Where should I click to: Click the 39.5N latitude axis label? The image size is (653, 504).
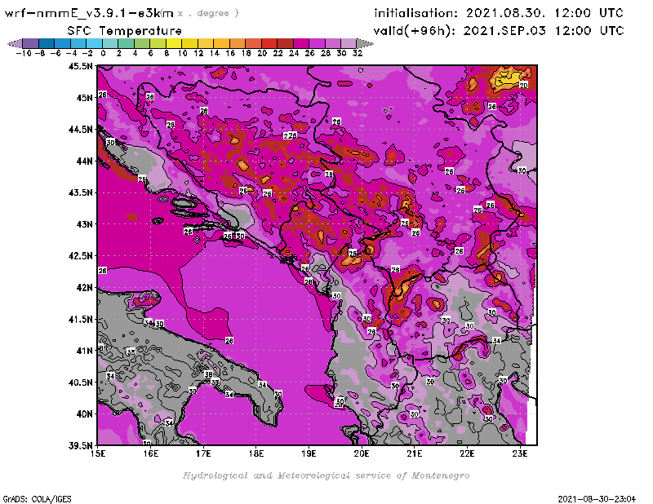[82, 445]
